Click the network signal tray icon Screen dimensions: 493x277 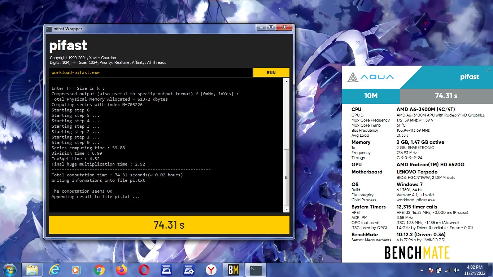coord(448,270)
